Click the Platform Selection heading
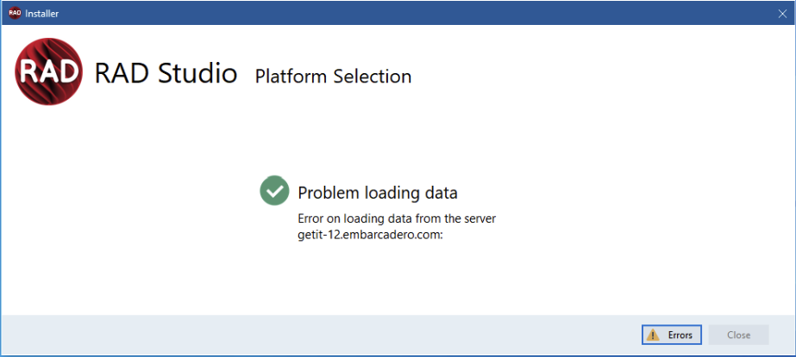Viewport: 796px width, 357px height. point(333,76)
